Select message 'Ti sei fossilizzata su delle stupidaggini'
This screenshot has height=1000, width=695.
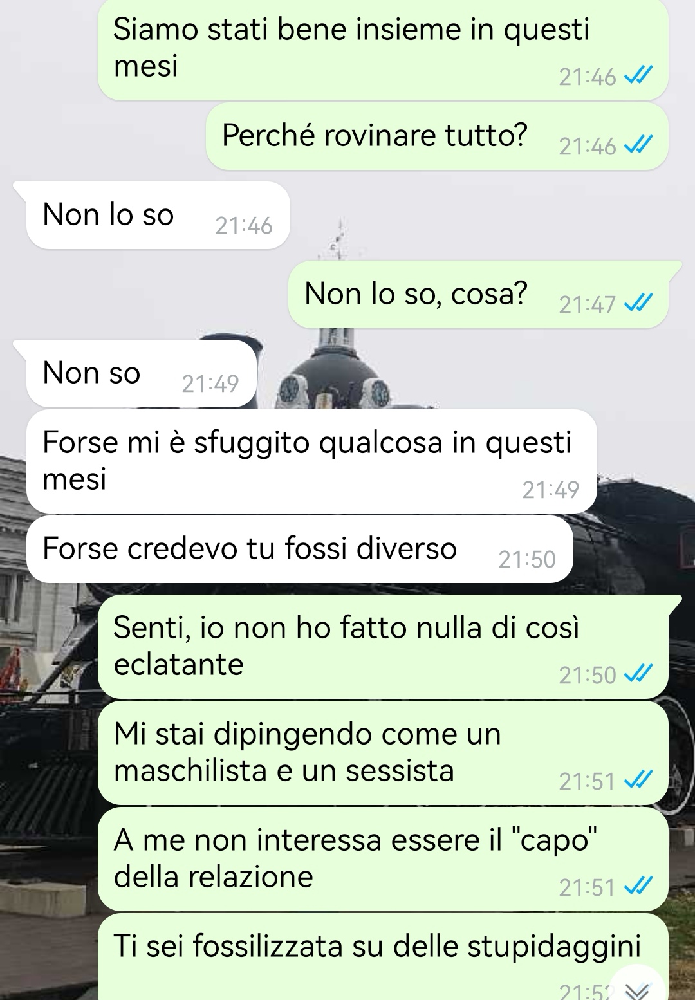click(383, 957)
